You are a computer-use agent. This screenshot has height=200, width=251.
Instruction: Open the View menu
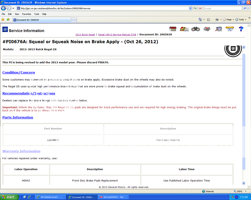pyautogui.click(x=17, y=14)
